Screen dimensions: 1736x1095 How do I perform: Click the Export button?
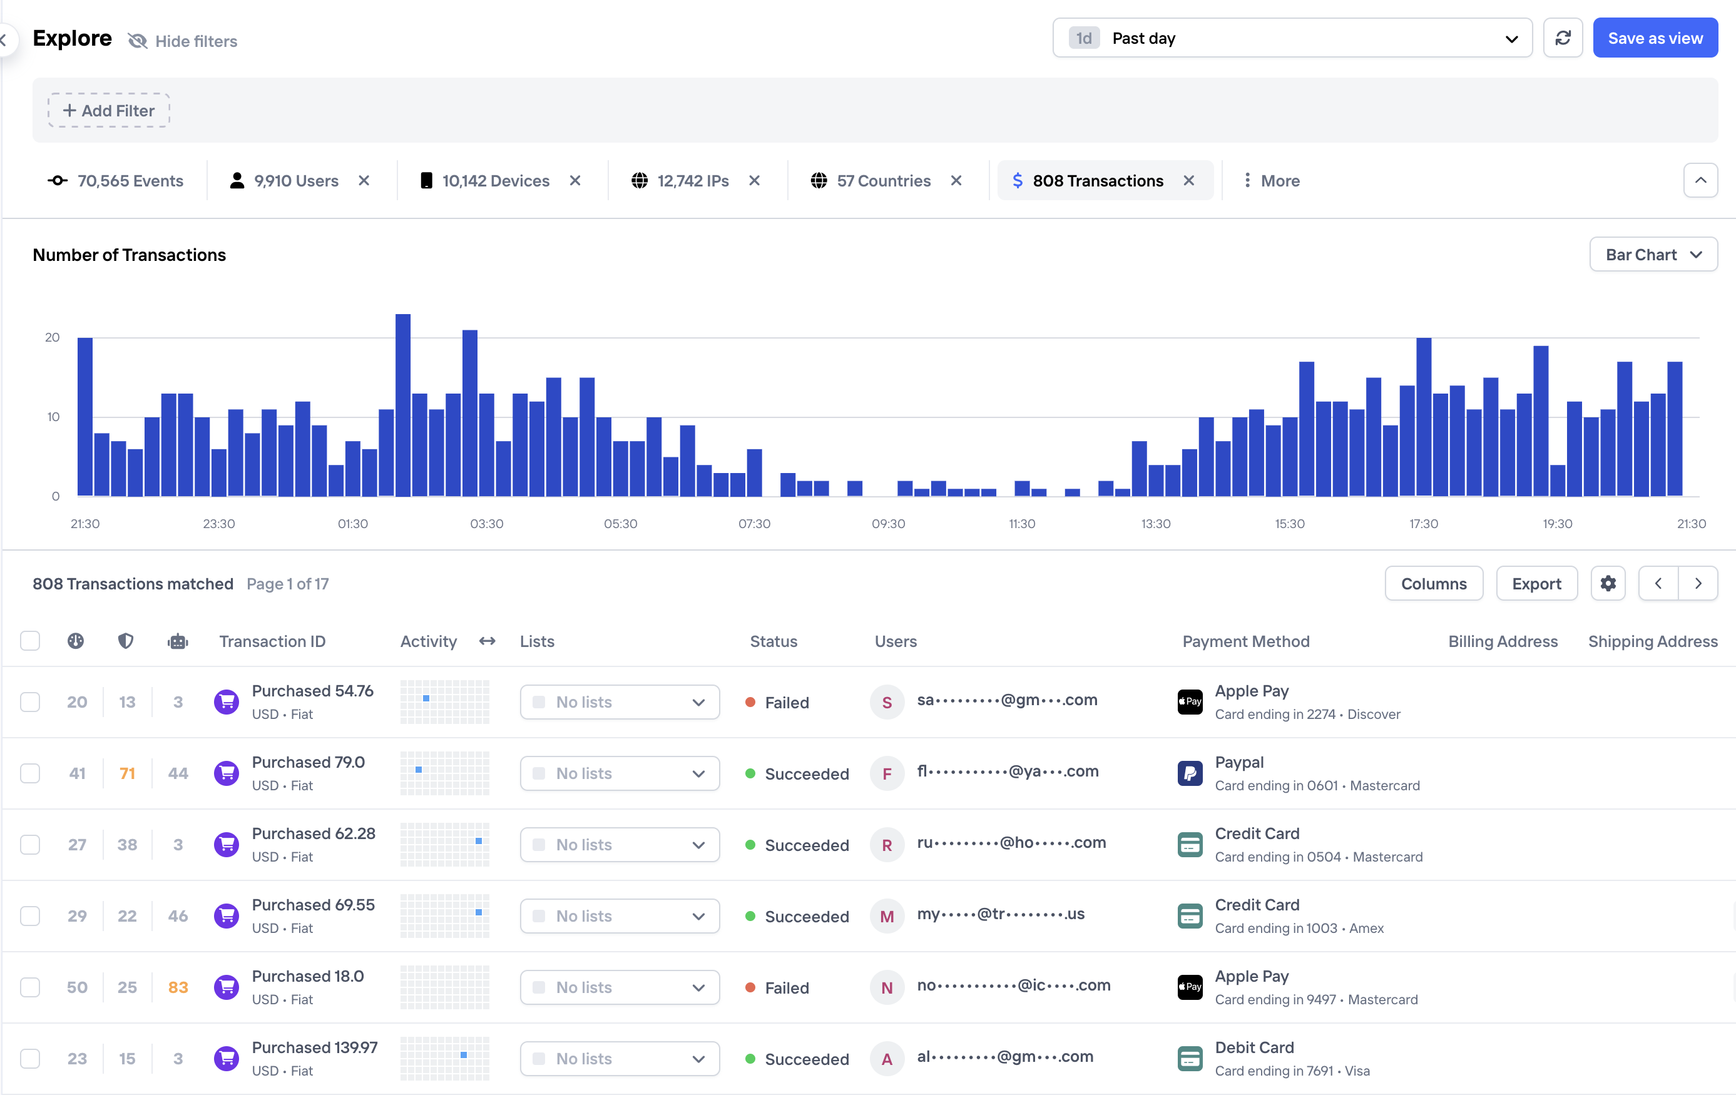(x=1536, y=583)
